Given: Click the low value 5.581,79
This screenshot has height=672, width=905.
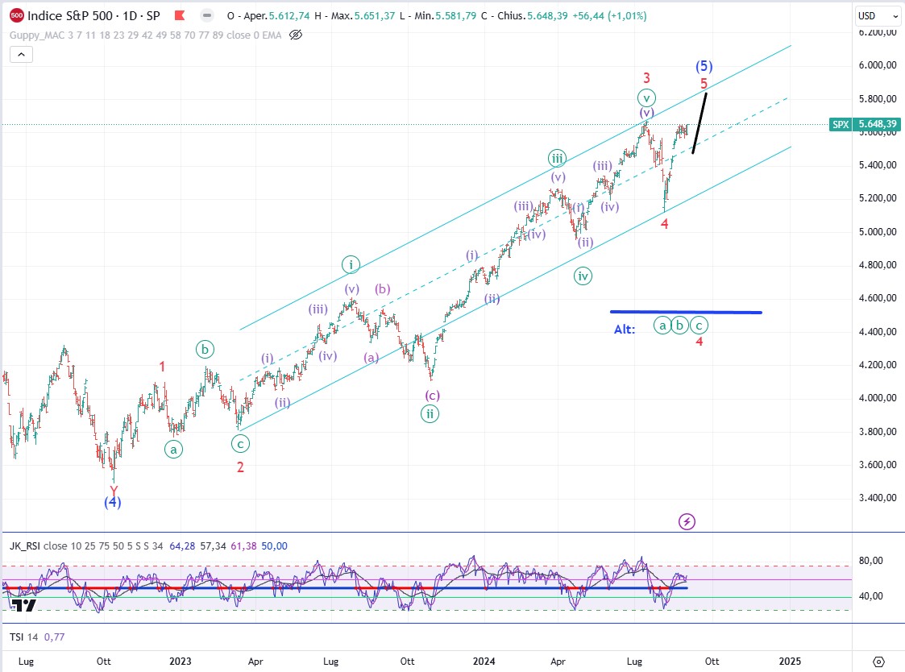Looking at the screenshot, I should point(456,16).
